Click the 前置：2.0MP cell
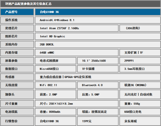 coord(55,94)
